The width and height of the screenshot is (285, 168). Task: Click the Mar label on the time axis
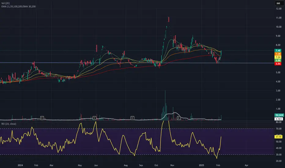pos(51,165)
